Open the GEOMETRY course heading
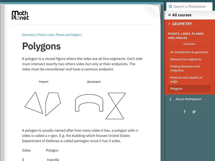 click(x=182, y=24)
